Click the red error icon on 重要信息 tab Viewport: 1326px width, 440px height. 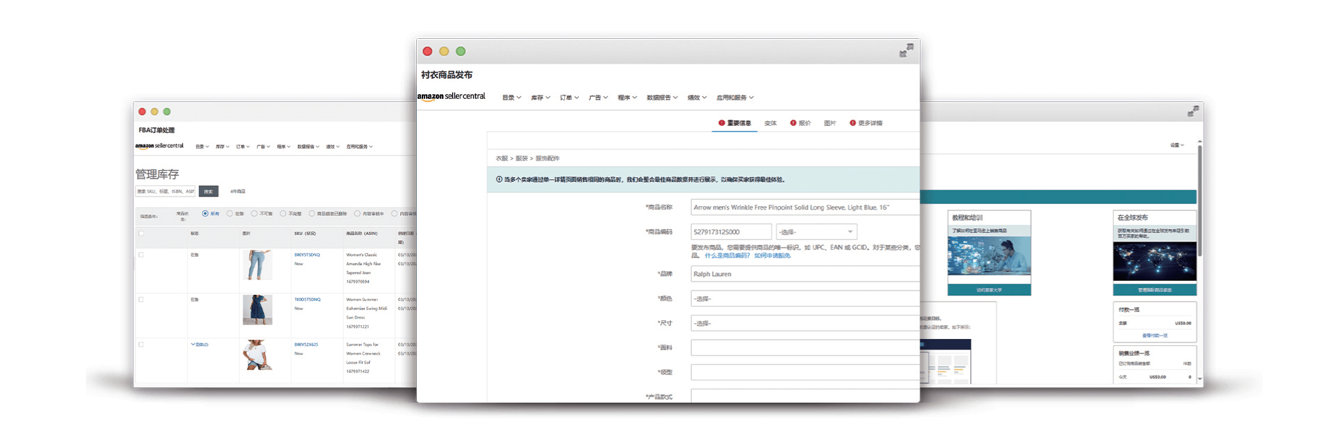point(722,123)
